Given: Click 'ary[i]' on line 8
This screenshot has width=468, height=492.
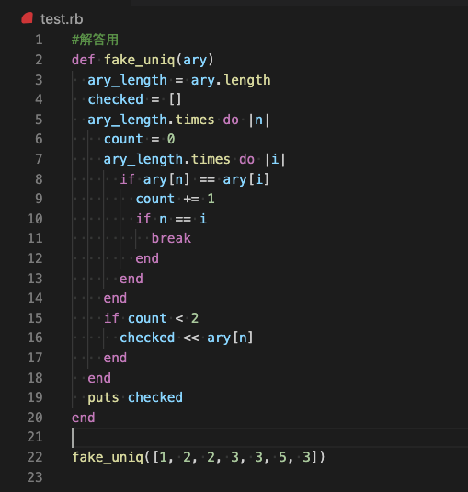Looking at the screenshot, I should [x=245, y=179].
